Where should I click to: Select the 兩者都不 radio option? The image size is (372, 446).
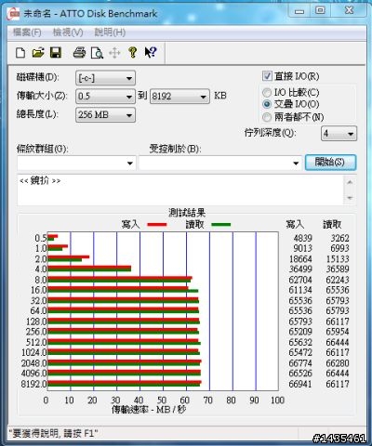click(x=267, y=117)
